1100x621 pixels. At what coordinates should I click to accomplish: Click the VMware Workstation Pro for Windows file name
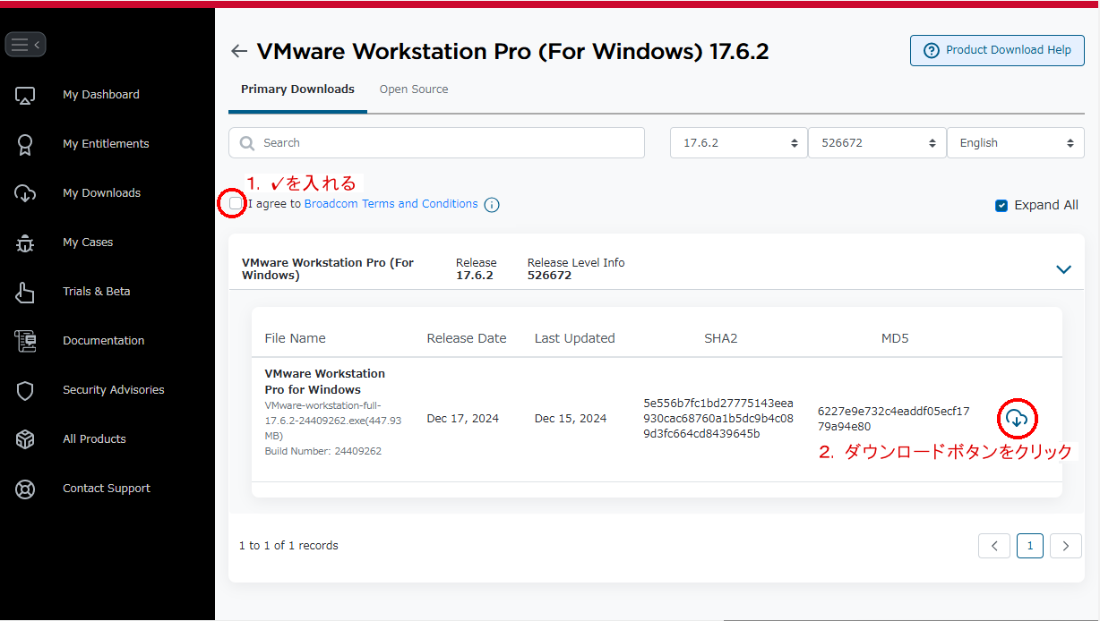coord(325,381)
